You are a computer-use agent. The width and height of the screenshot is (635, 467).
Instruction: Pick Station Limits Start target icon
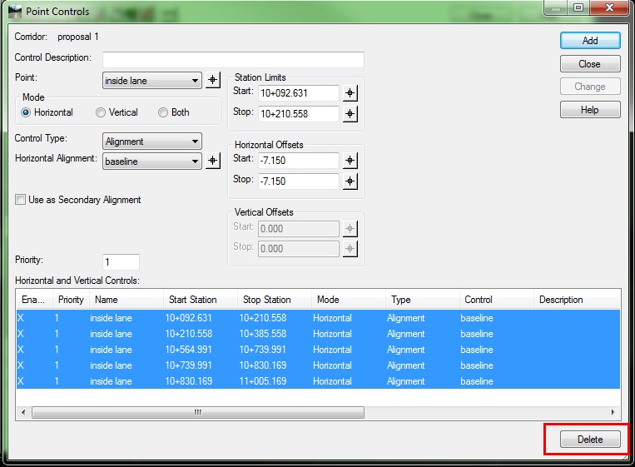[x=350, y=93]
